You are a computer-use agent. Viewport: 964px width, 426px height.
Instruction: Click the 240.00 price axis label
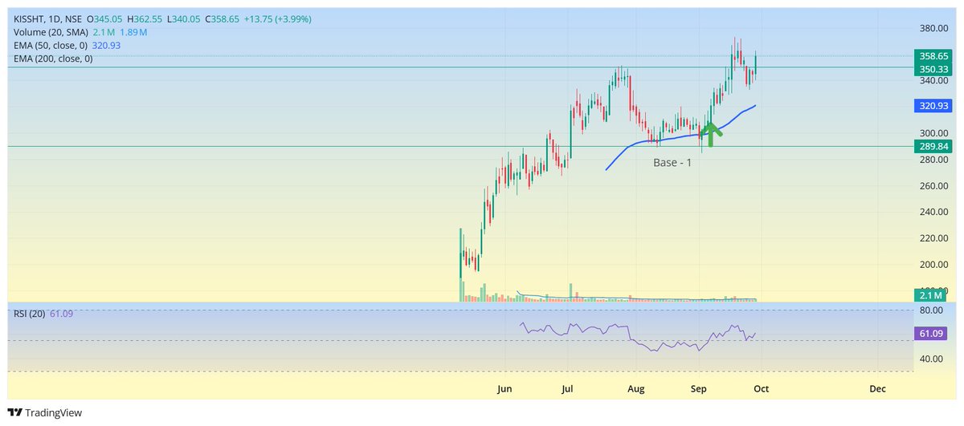pos(935,212)
